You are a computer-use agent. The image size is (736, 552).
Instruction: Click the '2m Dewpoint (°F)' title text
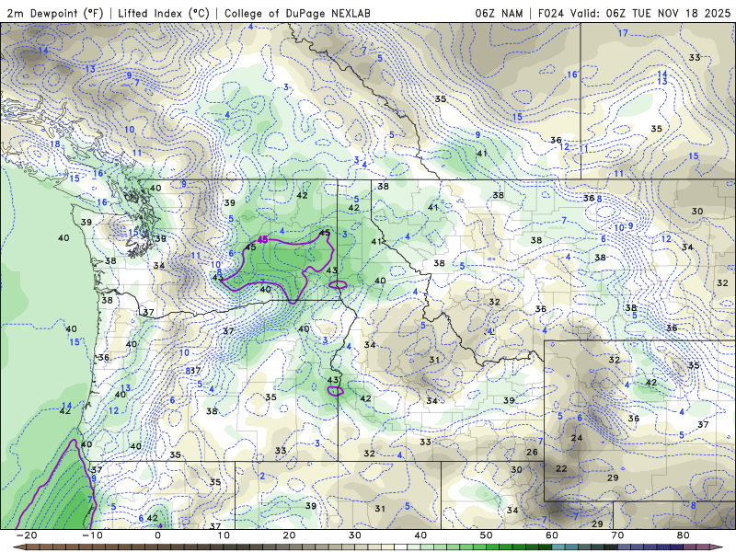point(55,13)
